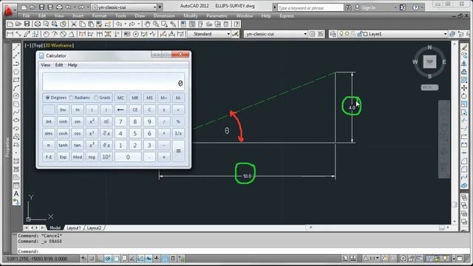
Task: Open the Modify menu
Action: click(x=191, y=16)
